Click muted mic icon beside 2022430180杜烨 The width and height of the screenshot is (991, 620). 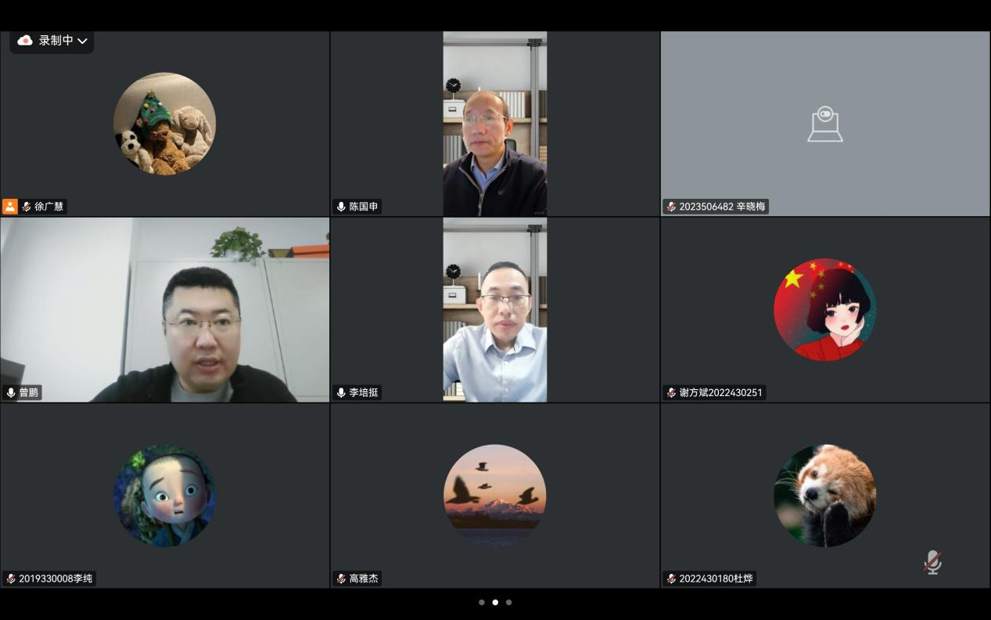coord(671,579)
